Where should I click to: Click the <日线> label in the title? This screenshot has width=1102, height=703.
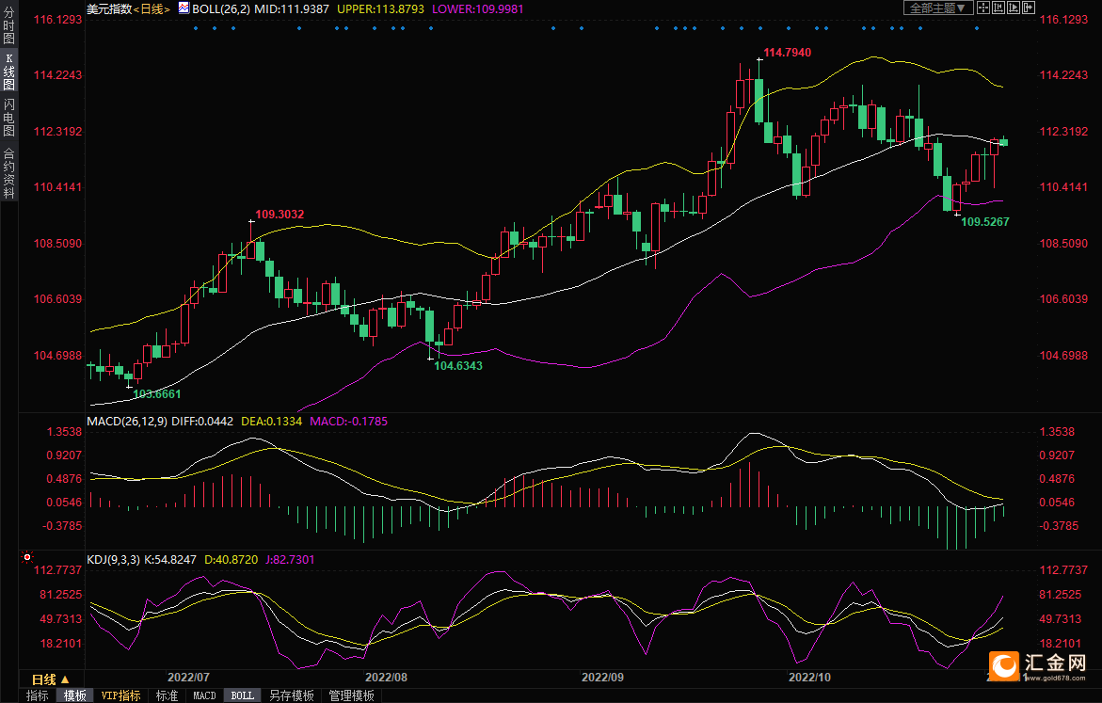click(152, 9)
